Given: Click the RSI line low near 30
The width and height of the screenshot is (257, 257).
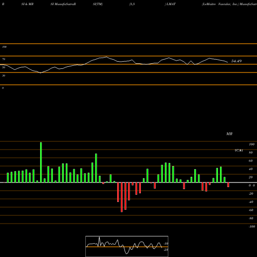Looking at the screenshot, I should pos(41,73).
